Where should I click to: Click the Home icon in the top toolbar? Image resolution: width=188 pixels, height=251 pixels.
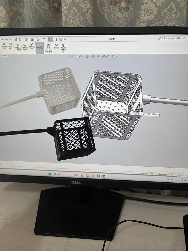(16, 39)
